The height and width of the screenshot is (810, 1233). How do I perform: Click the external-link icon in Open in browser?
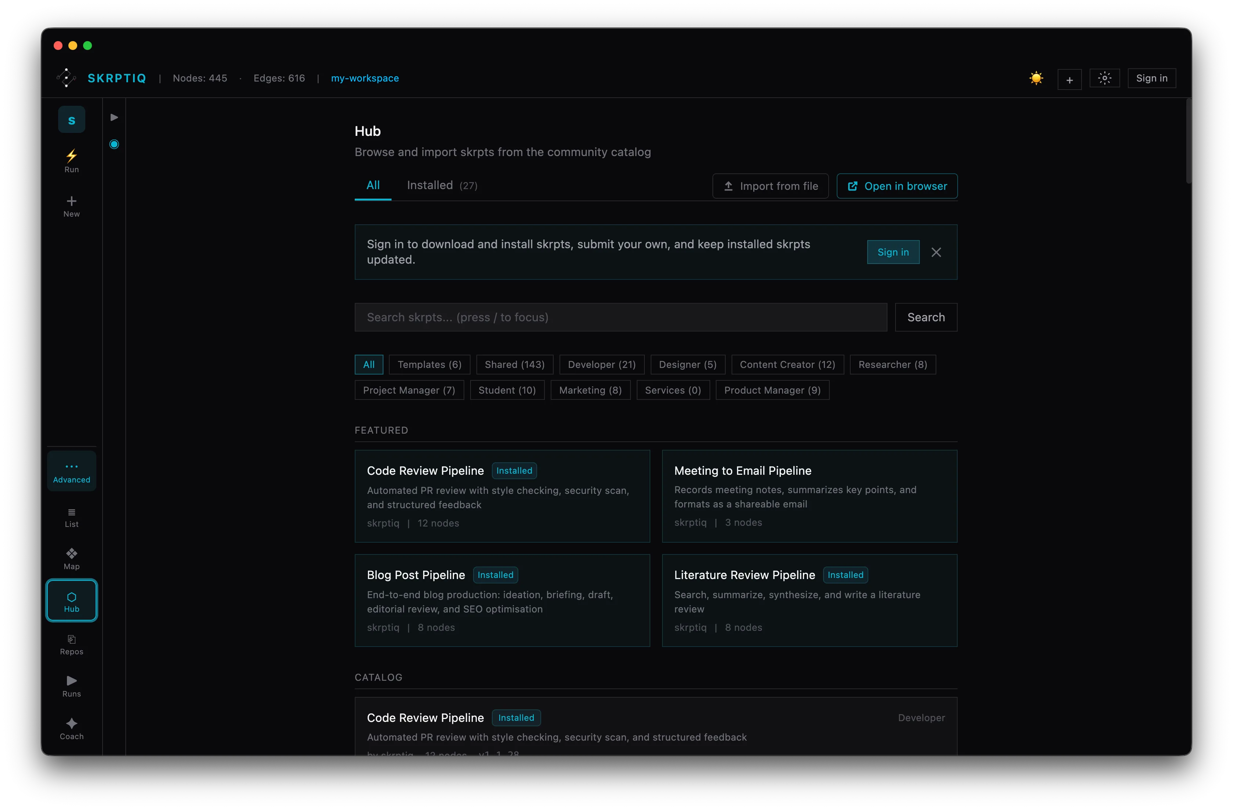point(852,186)
